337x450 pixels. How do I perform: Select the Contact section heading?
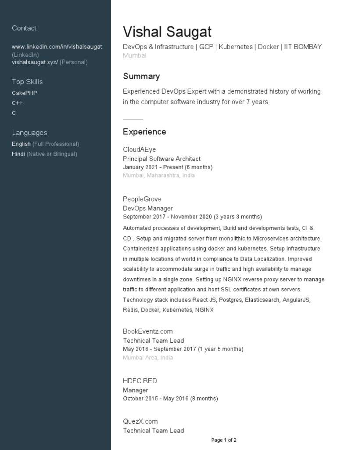24,28
